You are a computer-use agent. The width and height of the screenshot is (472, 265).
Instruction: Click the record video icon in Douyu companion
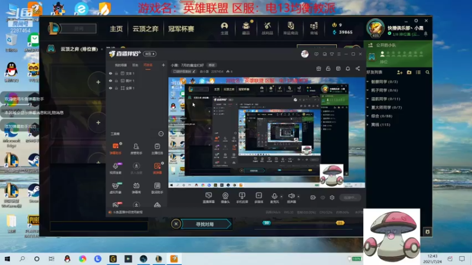[313, 197]
